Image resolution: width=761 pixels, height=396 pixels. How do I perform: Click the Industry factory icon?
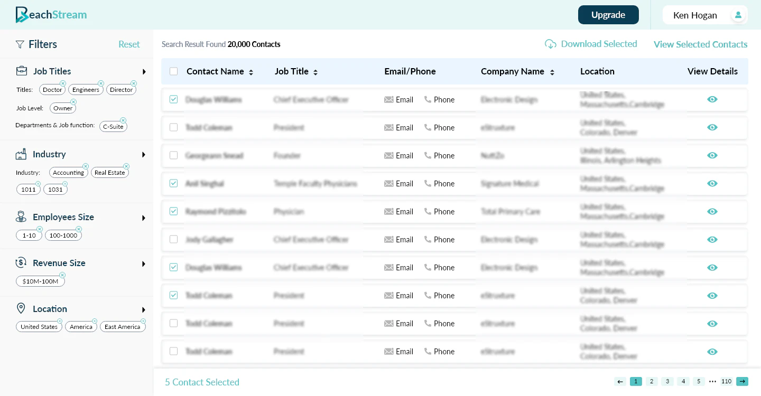[x=21, y=154]
